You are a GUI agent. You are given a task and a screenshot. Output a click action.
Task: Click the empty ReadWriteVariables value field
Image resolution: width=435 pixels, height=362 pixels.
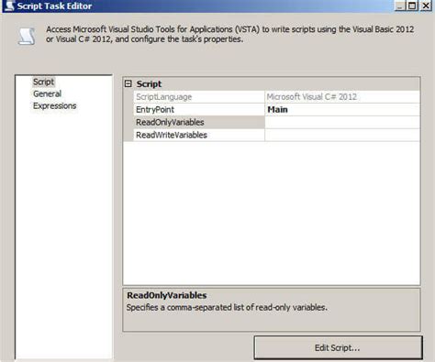[342, 135]
